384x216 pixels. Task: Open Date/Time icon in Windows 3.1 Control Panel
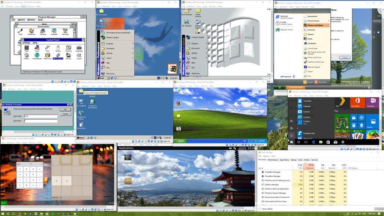(48, 56)
